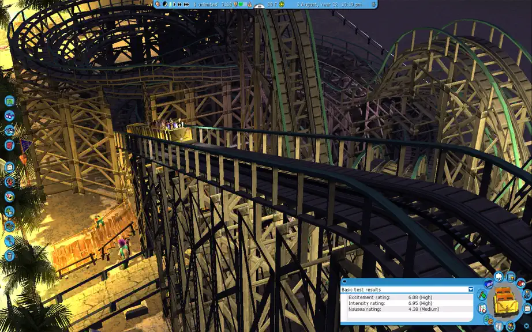This screenshot has height=332, width=532.
Task: Click the yellow coaster car preview thumbnail
Action: coord(505,301)
